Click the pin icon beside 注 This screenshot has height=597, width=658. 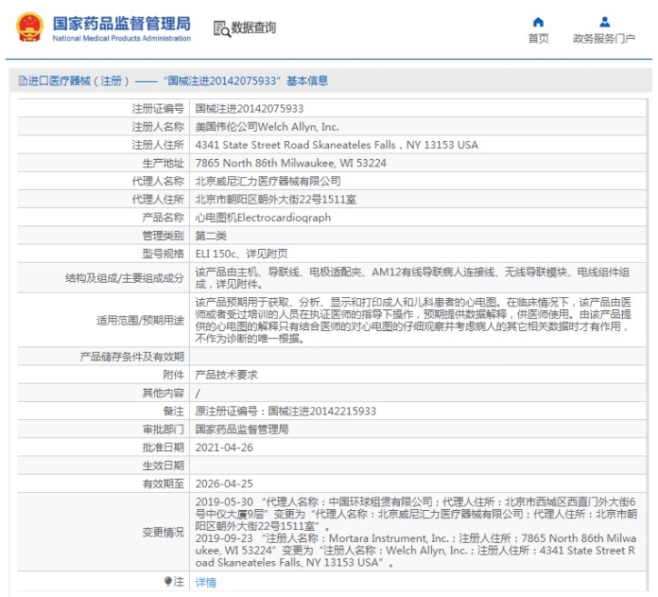(x=168, y=581)
